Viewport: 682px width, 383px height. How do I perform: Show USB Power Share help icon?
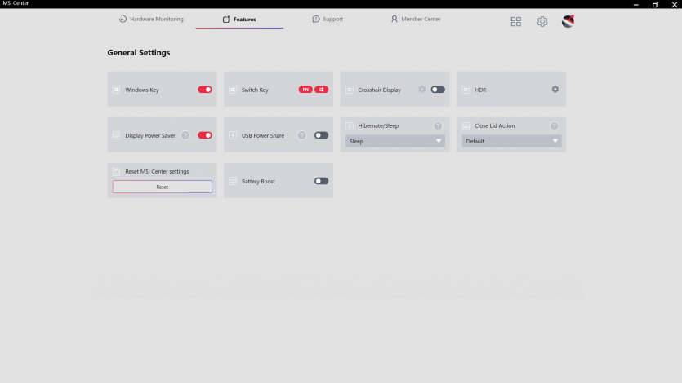click(302, 135)
